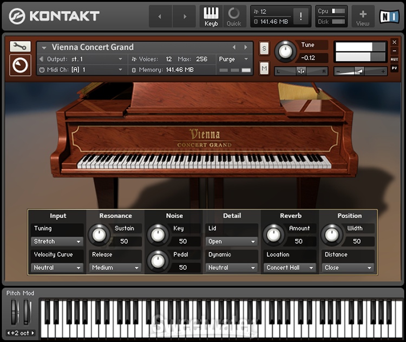The height and width of the screenshot is (342, 406).
Task: Click the Pitch wheel
Action: pos(15,312)
